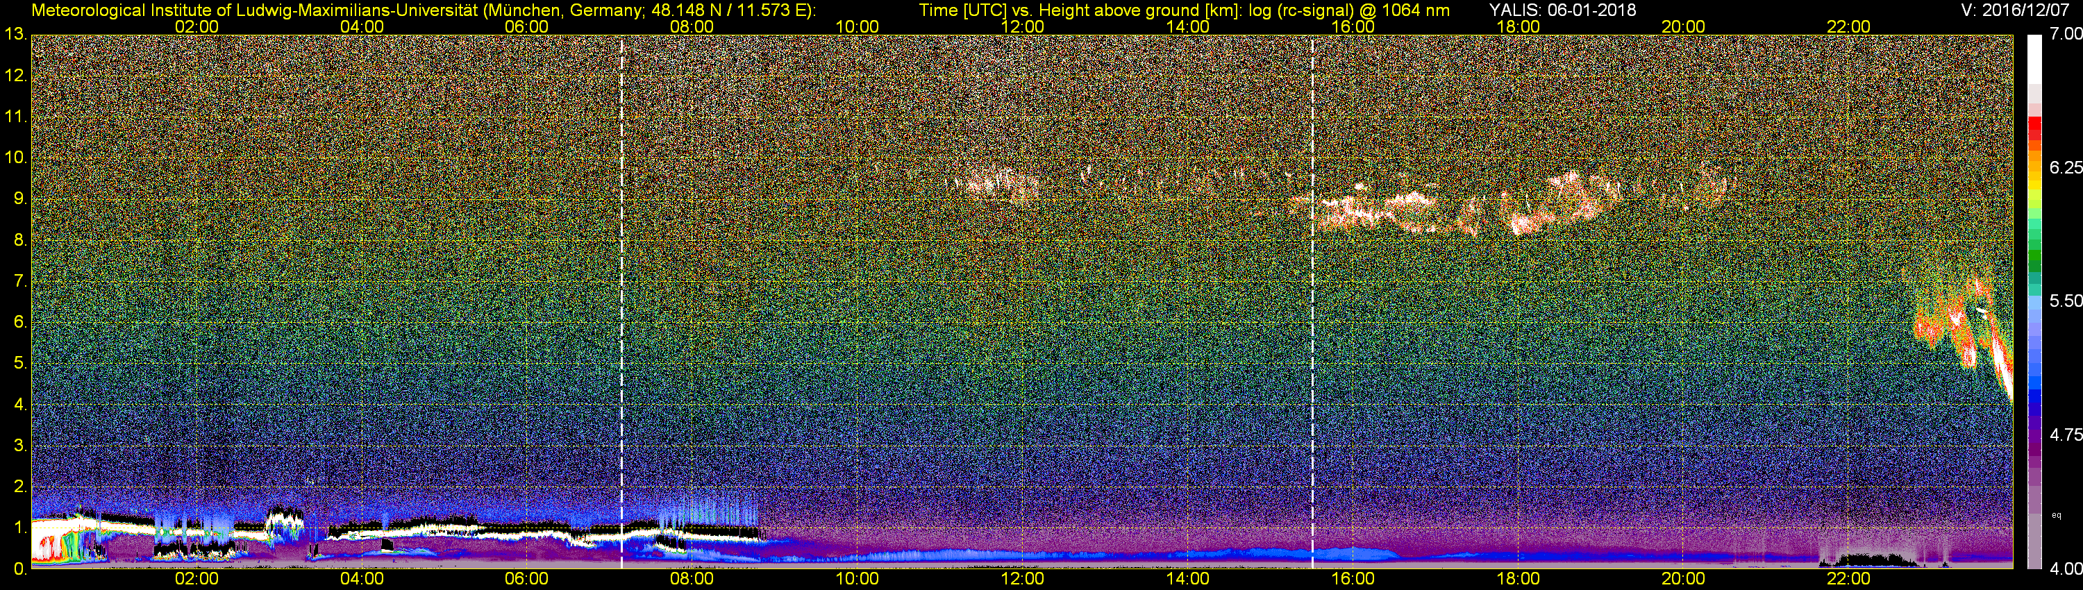Click the height axis label '13.'
Screen dimensions: 2083x590
16,35
